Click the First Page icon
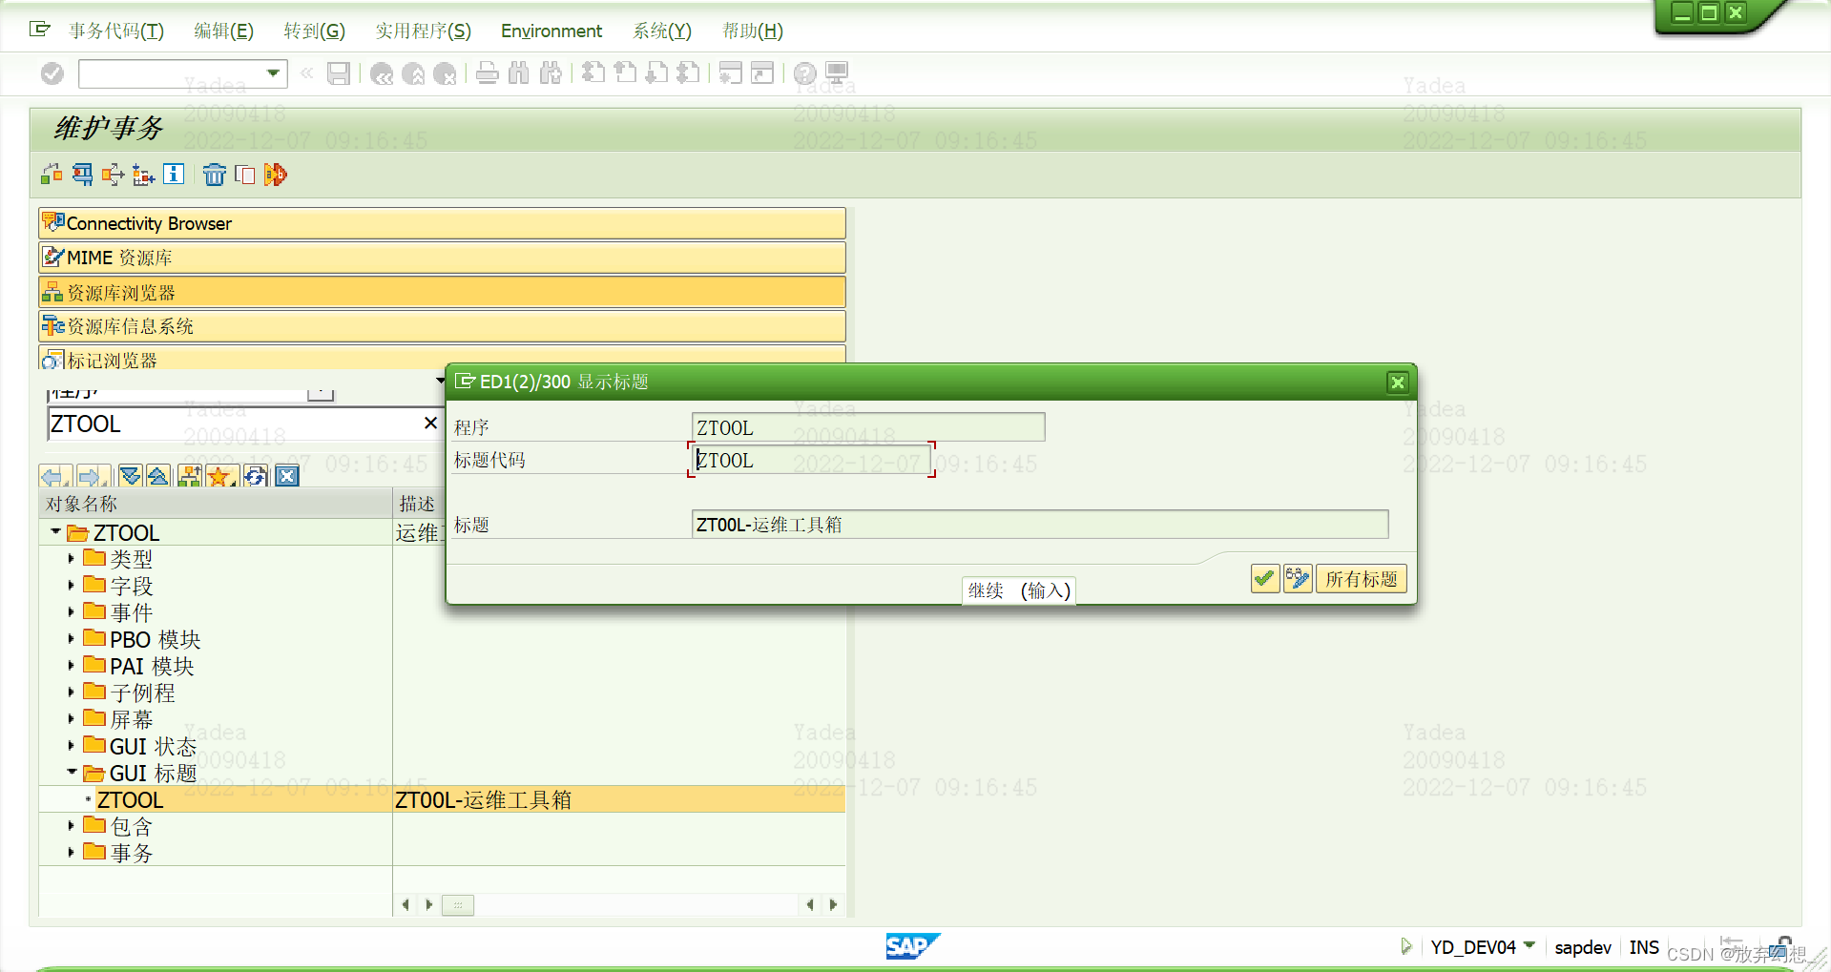Viewport: 1831px width, 972px height. 593,73
